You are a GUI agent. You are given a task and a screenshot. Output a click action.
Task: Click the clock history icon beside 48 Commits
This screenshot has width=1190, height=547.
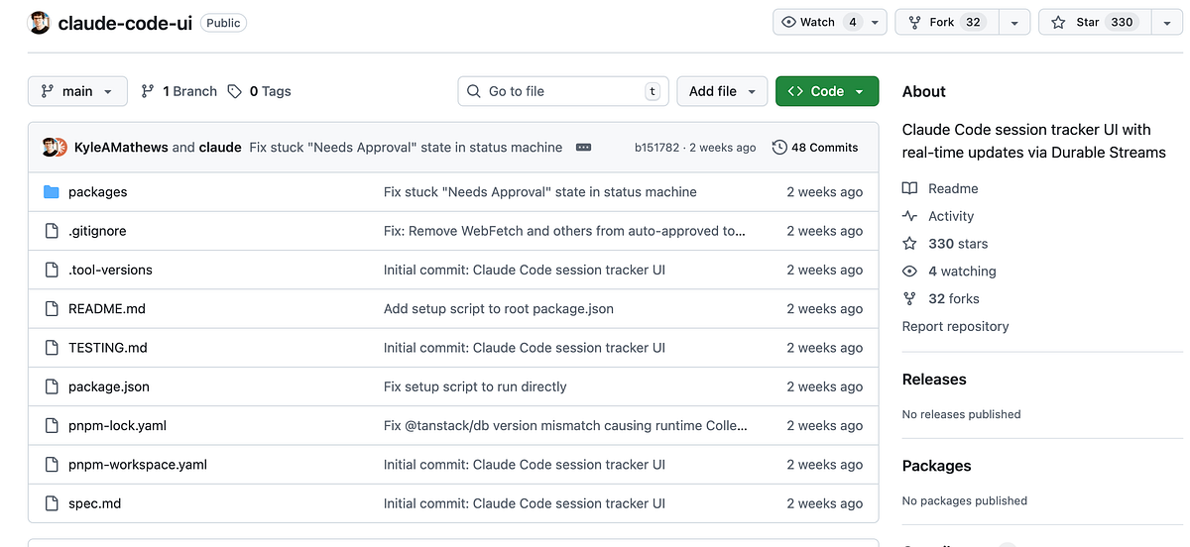click(779, 147)
